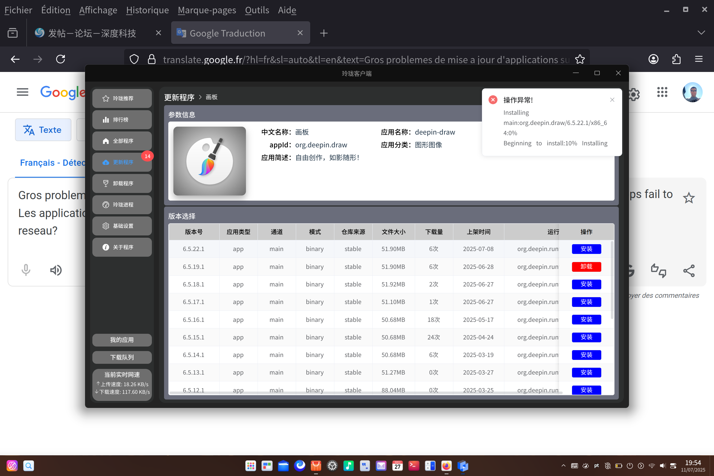The image size is (714, 476).
Task: Open the Historique menu in Firefox
Action: pos(148,10)
